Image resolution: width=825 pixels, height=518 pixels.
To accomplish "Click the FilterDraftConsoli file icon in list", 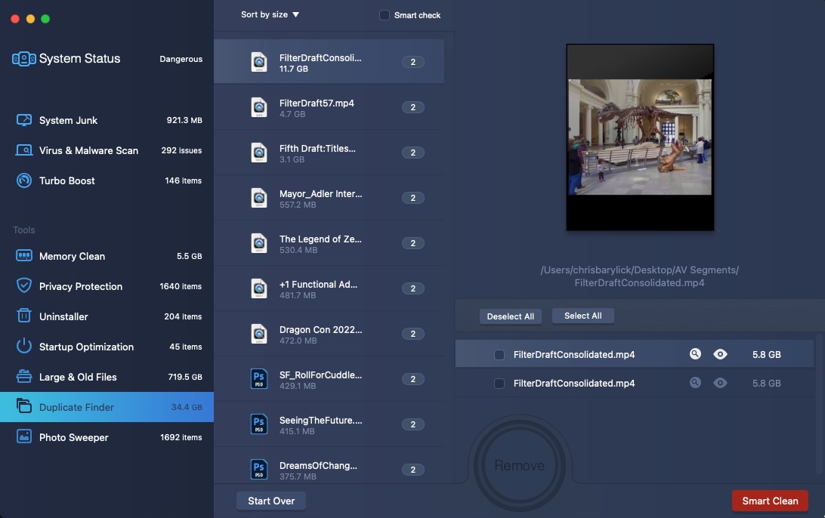I will click(x=259, y=62).
